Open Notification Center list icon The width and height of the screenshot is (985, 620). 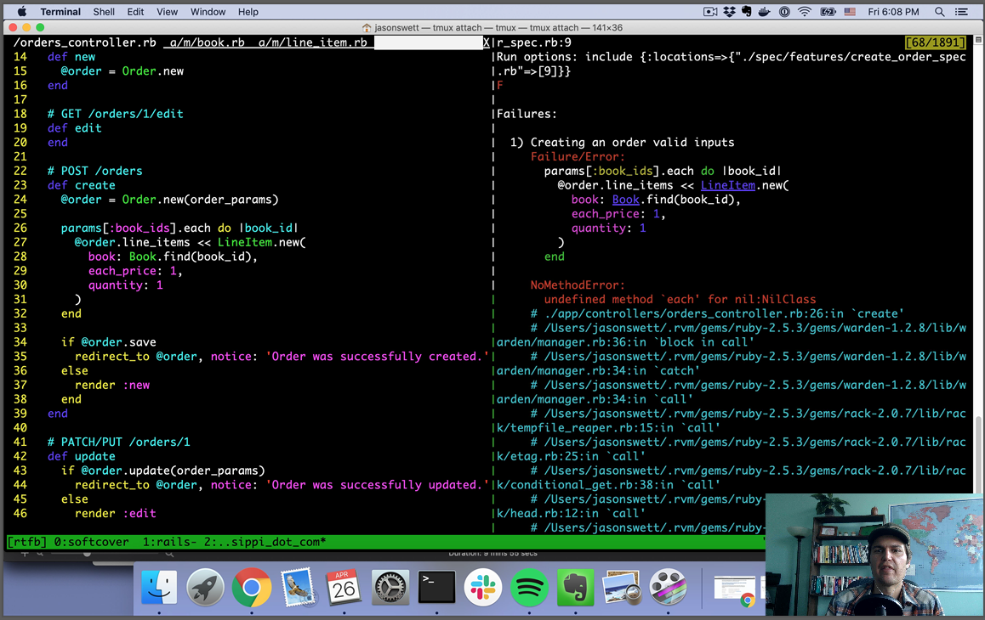961,11
